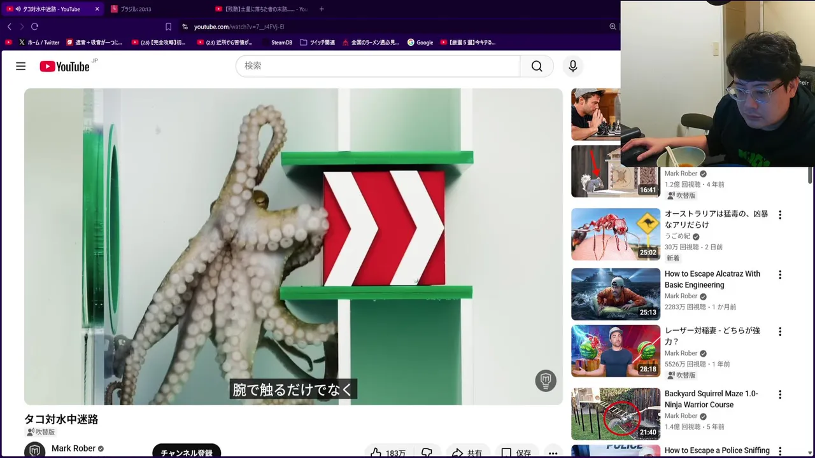Subscribe with the チャンネル登録 button
The width and height of the screenshot is (815, 458).
click(x=187, y=452)
